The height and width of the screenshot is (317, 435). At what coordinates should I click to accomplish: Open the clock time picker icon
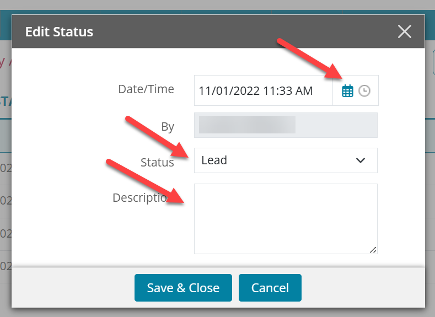(x=364, y=91)
